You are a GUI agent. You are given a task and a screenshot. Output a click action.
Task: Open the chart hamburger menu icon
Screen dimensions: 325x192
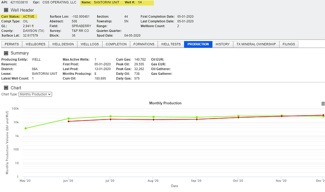click(323, 104)
